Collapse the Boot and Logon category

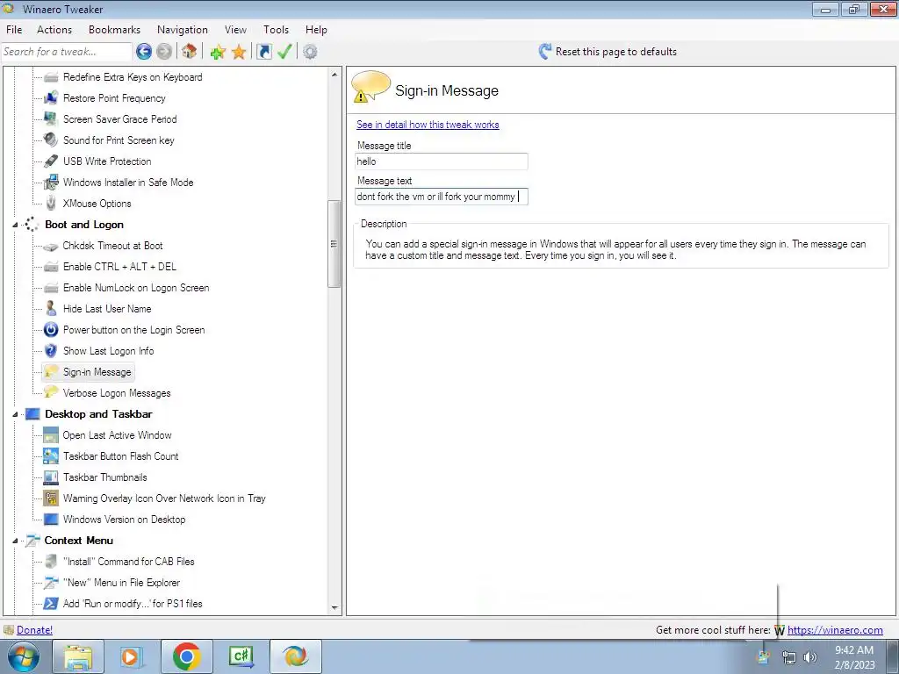coord(16,225)
